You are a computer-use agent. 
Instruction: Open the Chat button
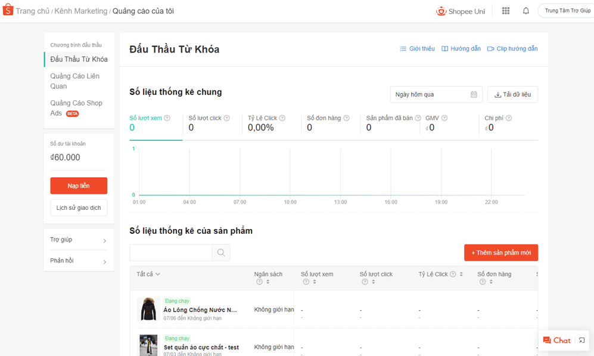pyautogui.click(x=557, y=340)
